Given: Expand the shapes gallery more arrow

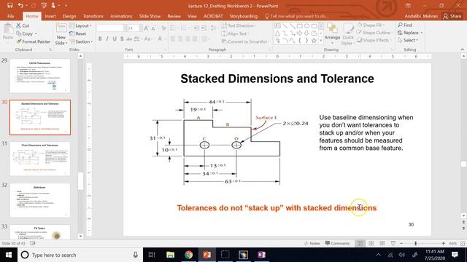Looking at the screenshot, I should (321, 41).
